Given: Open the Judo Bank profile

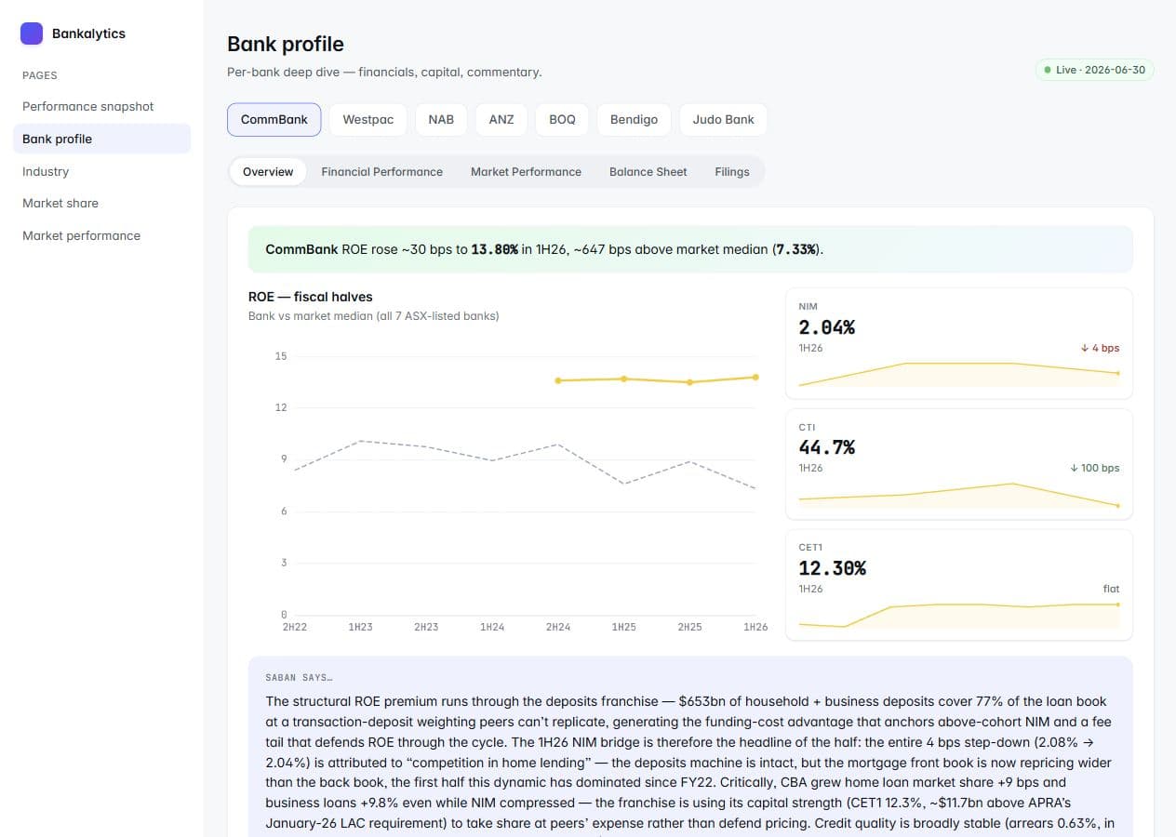Looking at the screenshot, I should point(724,119).
